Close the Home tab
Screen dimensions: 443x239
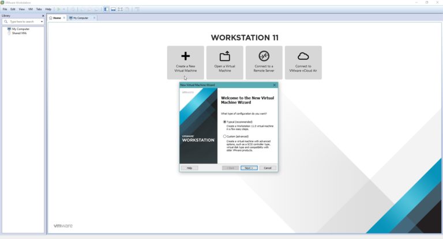click(x=64, y=18)
